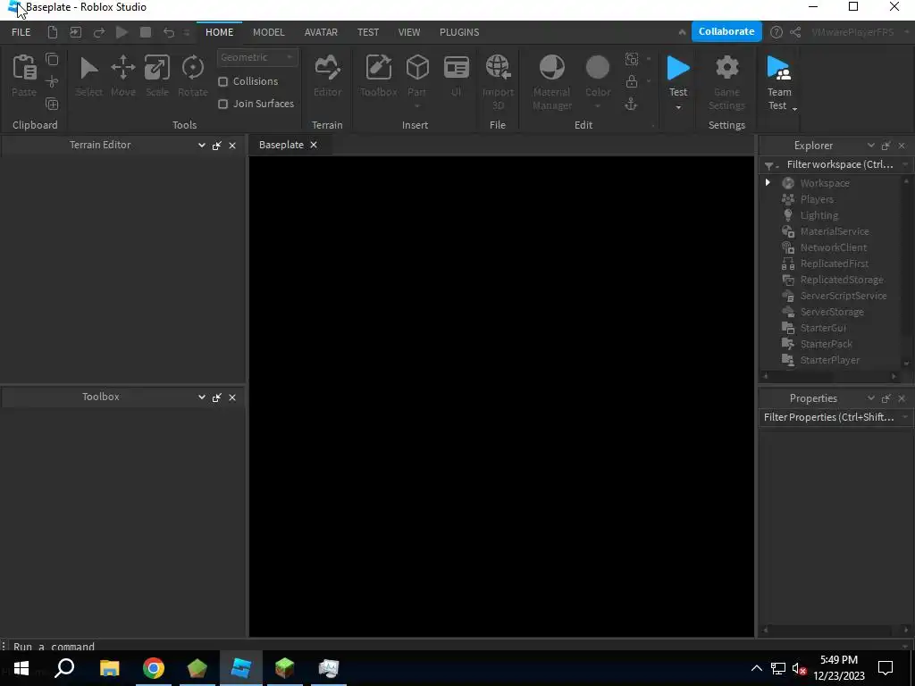Start the Test play button
This screenshot has height=686, width=915.
[x=678, y=68]
